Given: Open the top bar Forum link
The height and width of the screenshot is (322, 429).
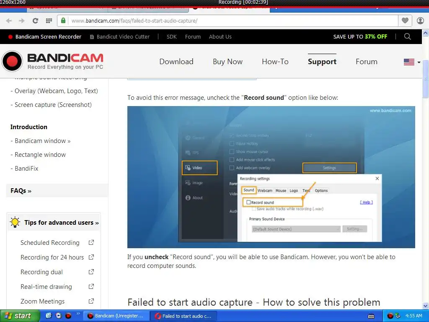Looking at the screenshot, I should 193,37.
